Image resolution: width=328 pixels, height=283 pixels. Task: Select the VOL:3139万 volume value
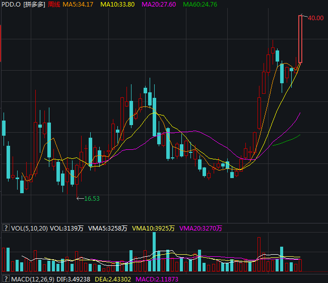coord(67,229)
